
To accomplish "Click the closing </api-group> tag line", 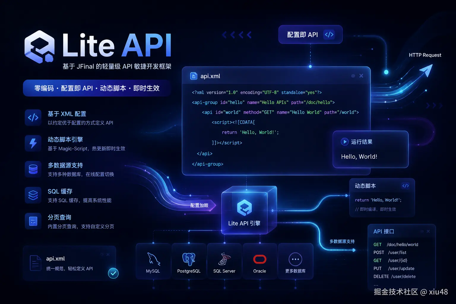I will pyautogui.click(x=208, y=164).
